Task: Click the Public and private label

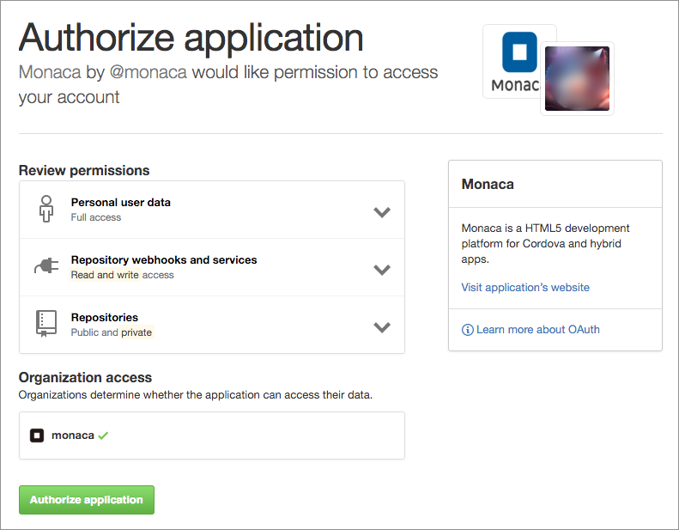Action: click(112, 332)
